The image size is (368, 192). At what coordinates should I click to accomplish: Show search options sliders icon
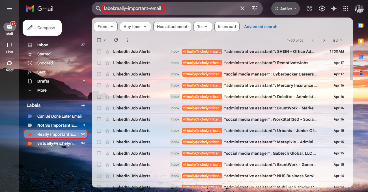[x=255, y=8]
